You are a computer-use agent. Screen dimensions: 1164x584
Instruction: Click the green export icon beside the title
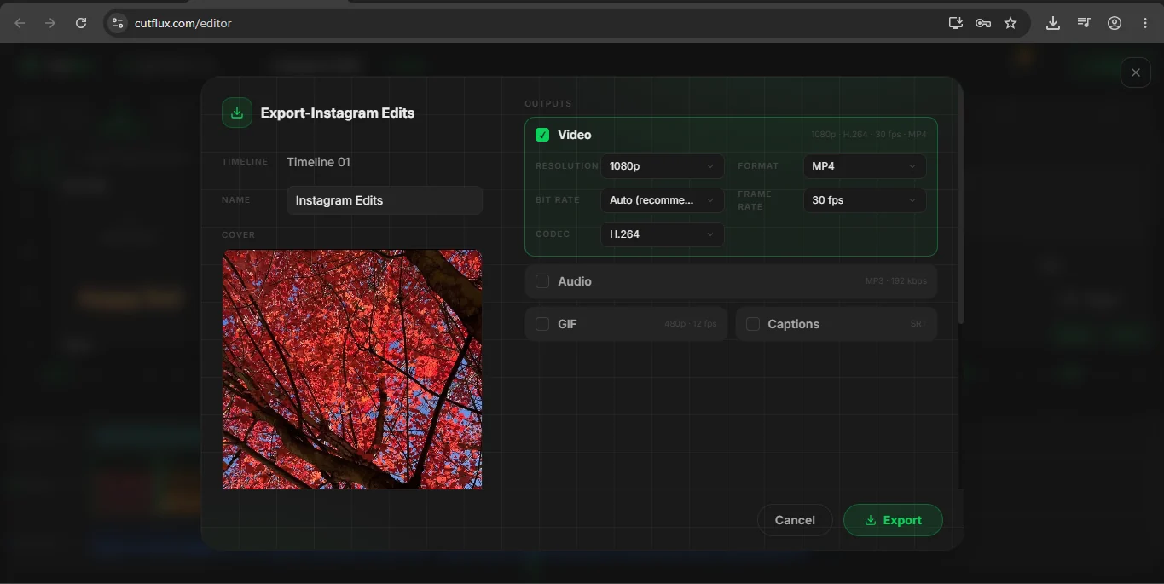(x=237, y=113)
